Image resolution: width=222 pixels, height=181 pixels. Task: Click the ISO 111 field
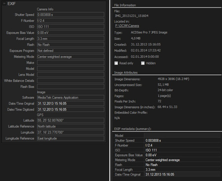[71, 27]
